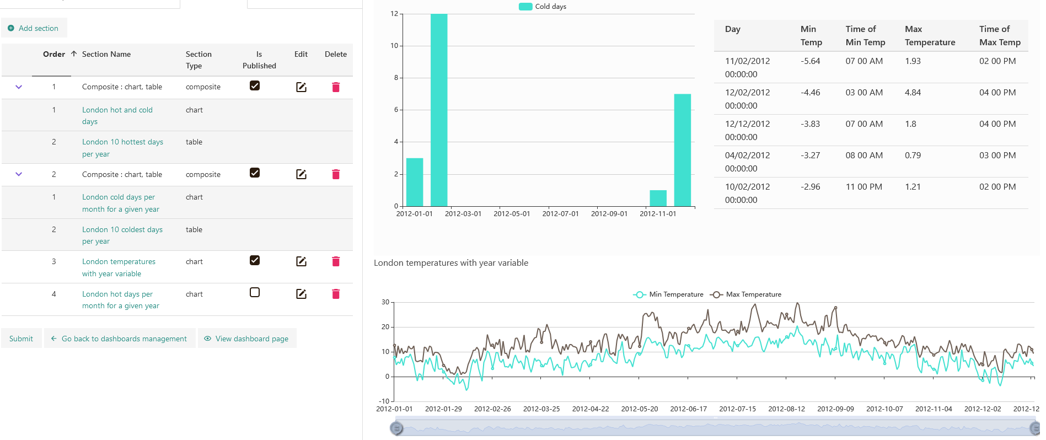Delete the first composite section

[336, 87]
